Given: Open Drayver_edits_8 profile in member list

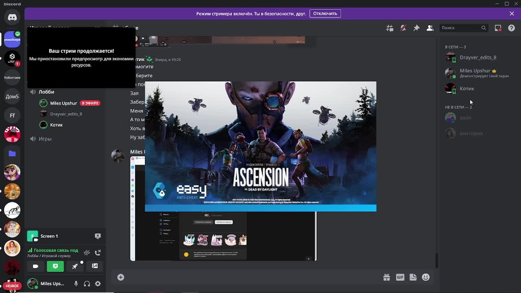Looking at the screenshot, I should pyautogui.click(x=477, y=57).
